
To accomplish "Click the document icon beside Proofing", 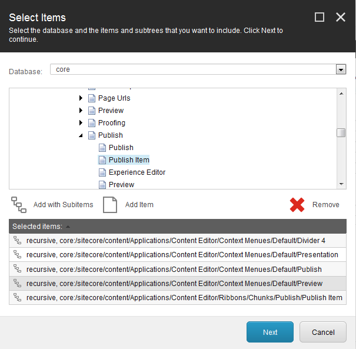I will coord(92,123).
